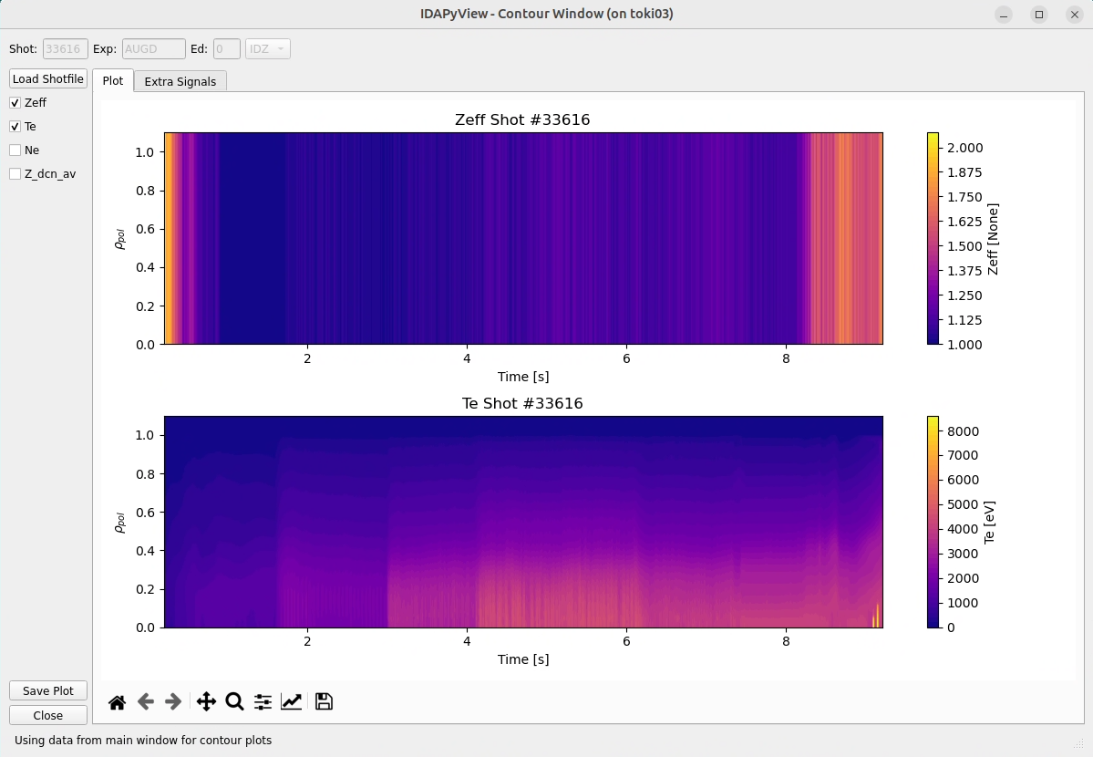
Task: Click the Close button below Save Plot
Action: tap(47, 715)
